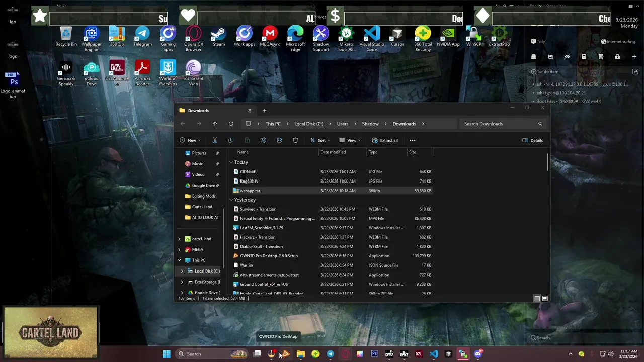Click the Cartel Land thumbnail preview
The height and width of the screenshot is (362, 644).
click(50, 332)
